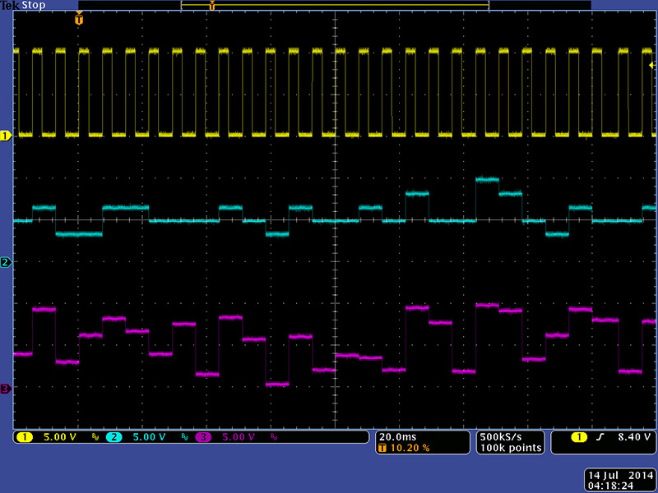This screenshot has width=658, height=493.
Task: Click the 8.40 V trigger level readout
Action: [634, 437]
